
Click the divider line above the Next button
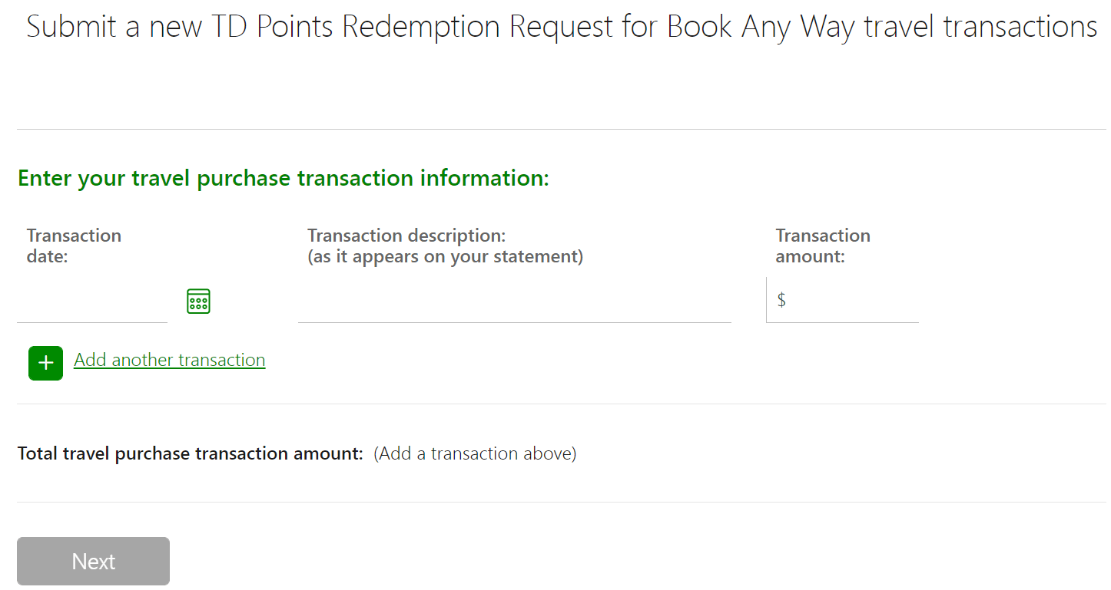561,502
